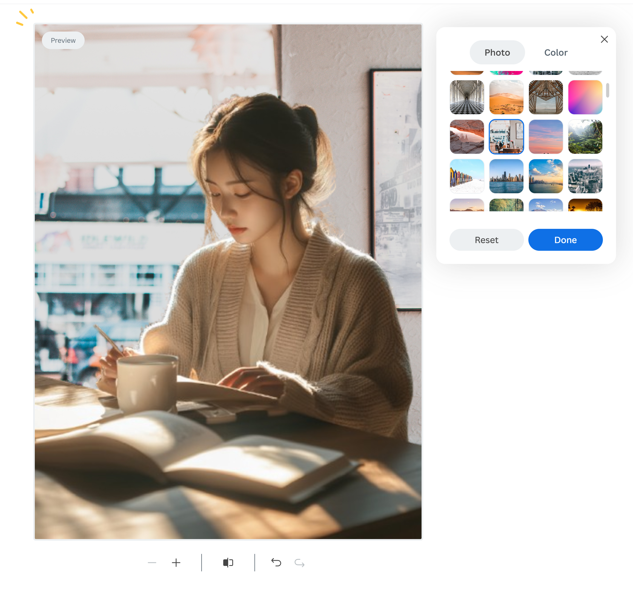Click the zoom in plus icon
The image size is (633, 601).
pos(176,563)
